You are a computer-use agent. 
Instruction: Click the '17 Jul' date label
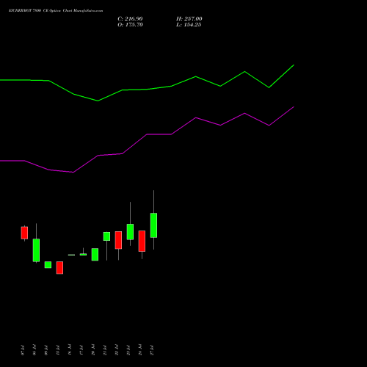[x=81, y=350]
